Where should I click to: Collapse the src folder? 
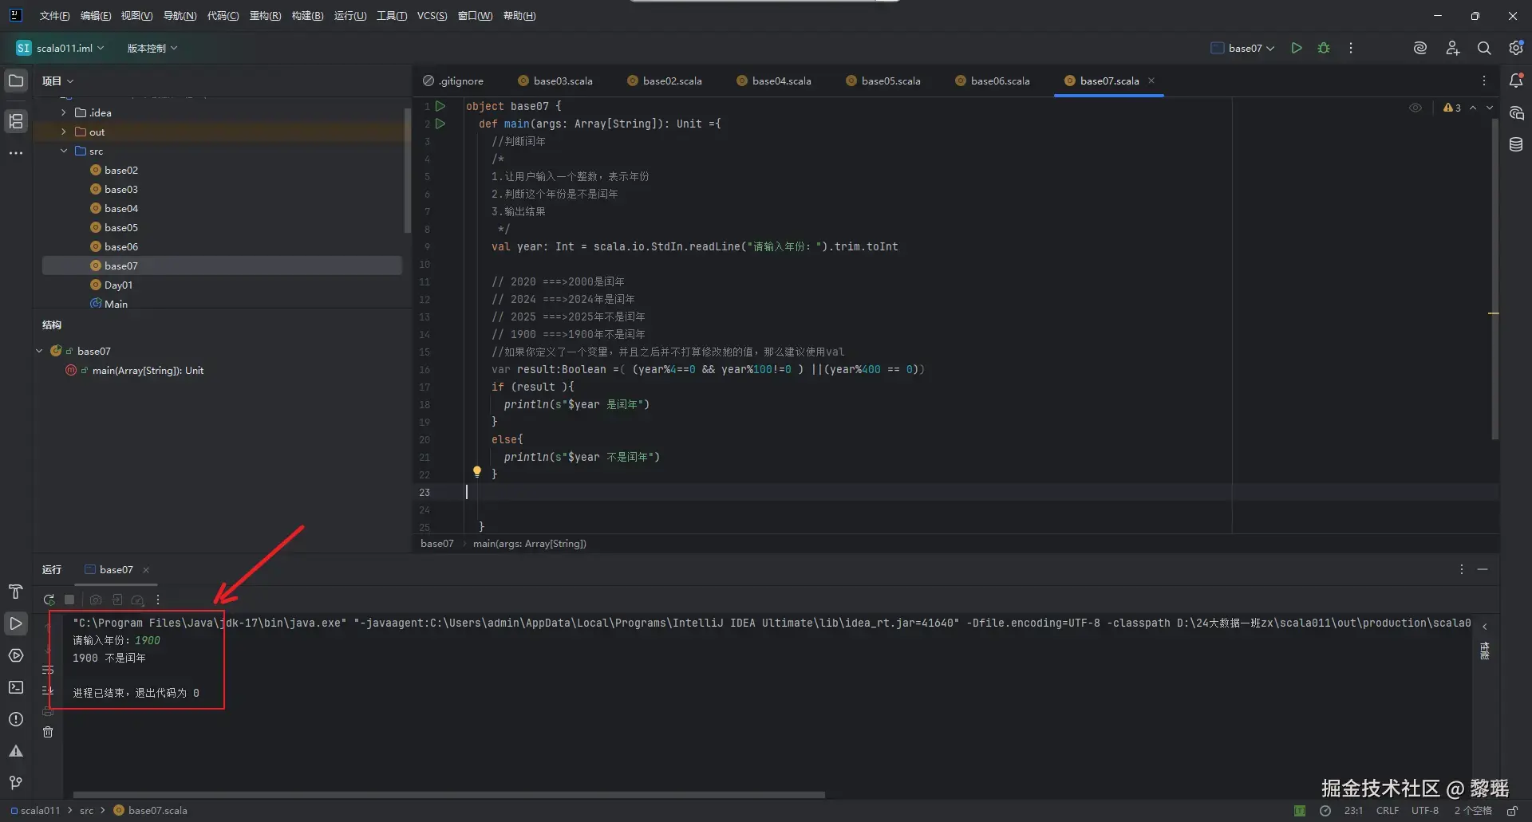(x=64, y=151)
